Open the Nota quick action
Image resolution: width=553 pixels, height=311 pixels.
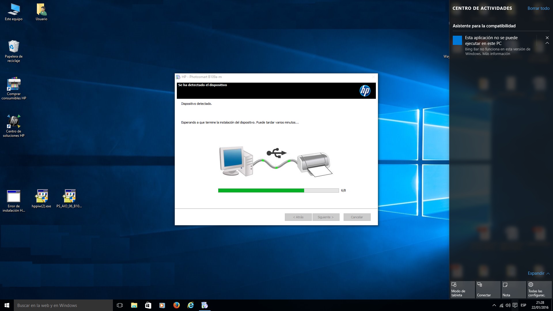(514, 289)
